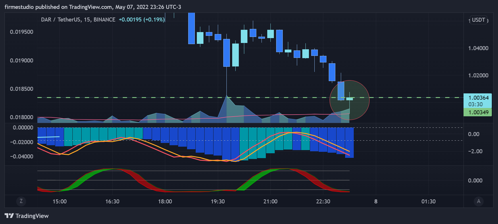Open the USDT currency label
The width and height of the screenshot is (498, 224).
coord(479,20)
